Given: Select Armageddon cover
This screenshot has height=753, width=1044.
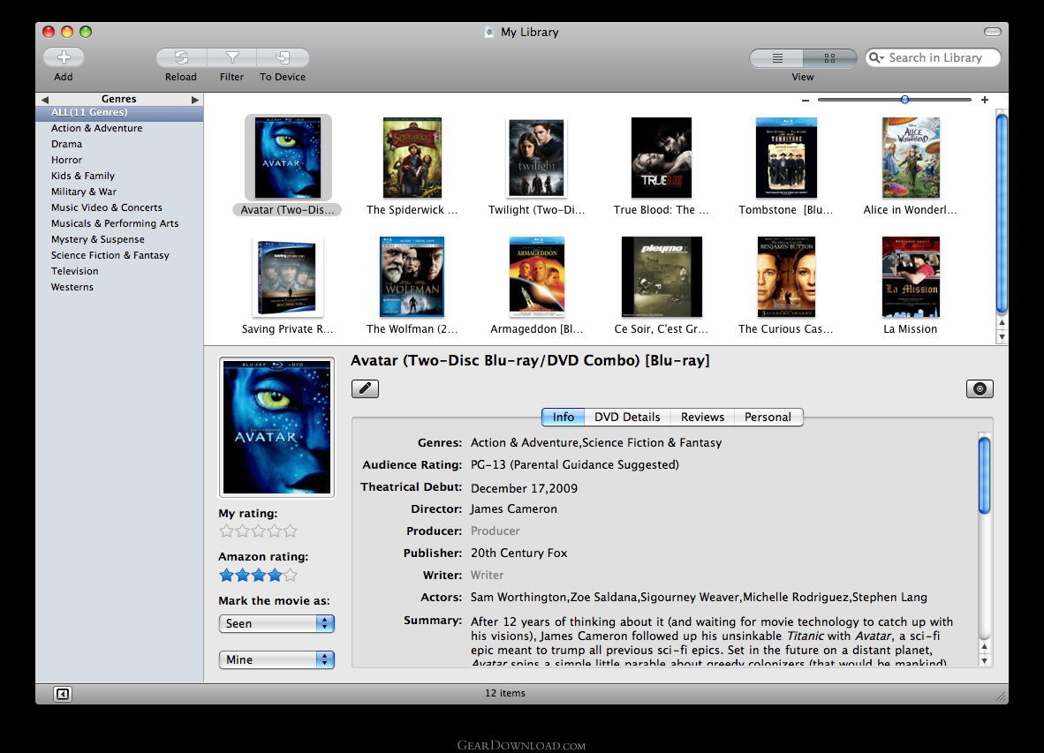Looking at the screenshot, I should pyautogui.click(x=537, y=276).
